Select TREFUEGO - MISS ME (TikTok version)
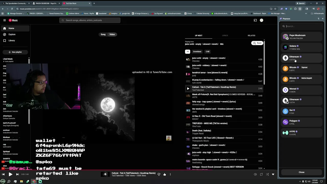 click(224, 125)
